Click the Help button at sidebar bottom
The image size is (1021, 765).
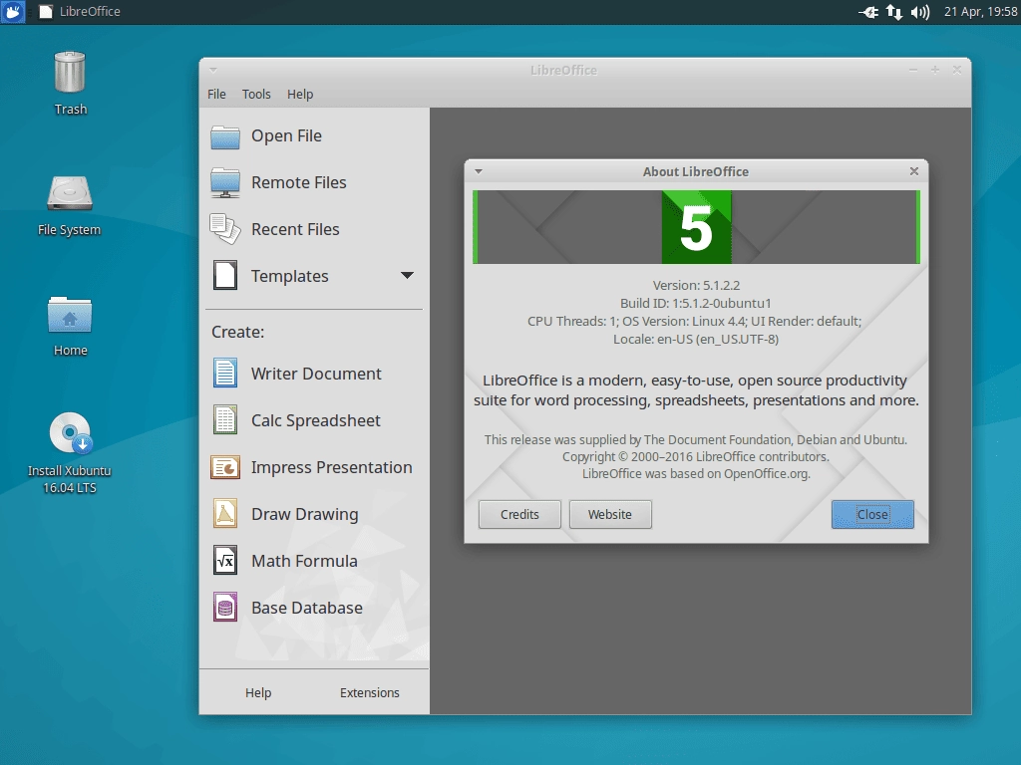(258, 693)
